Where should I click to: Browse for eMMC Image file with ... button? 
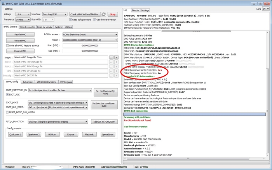pyautogui.click(x=112, y=57)
